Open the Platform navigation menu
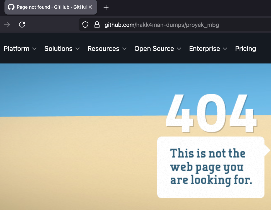Screen dimensions: 271x210 click(16, 49)
